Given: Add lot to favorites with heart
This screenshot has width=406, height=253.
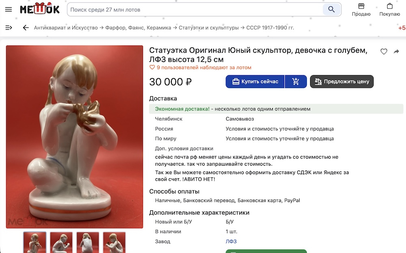Looking at the screenshot, I should [x=384, y=52].
